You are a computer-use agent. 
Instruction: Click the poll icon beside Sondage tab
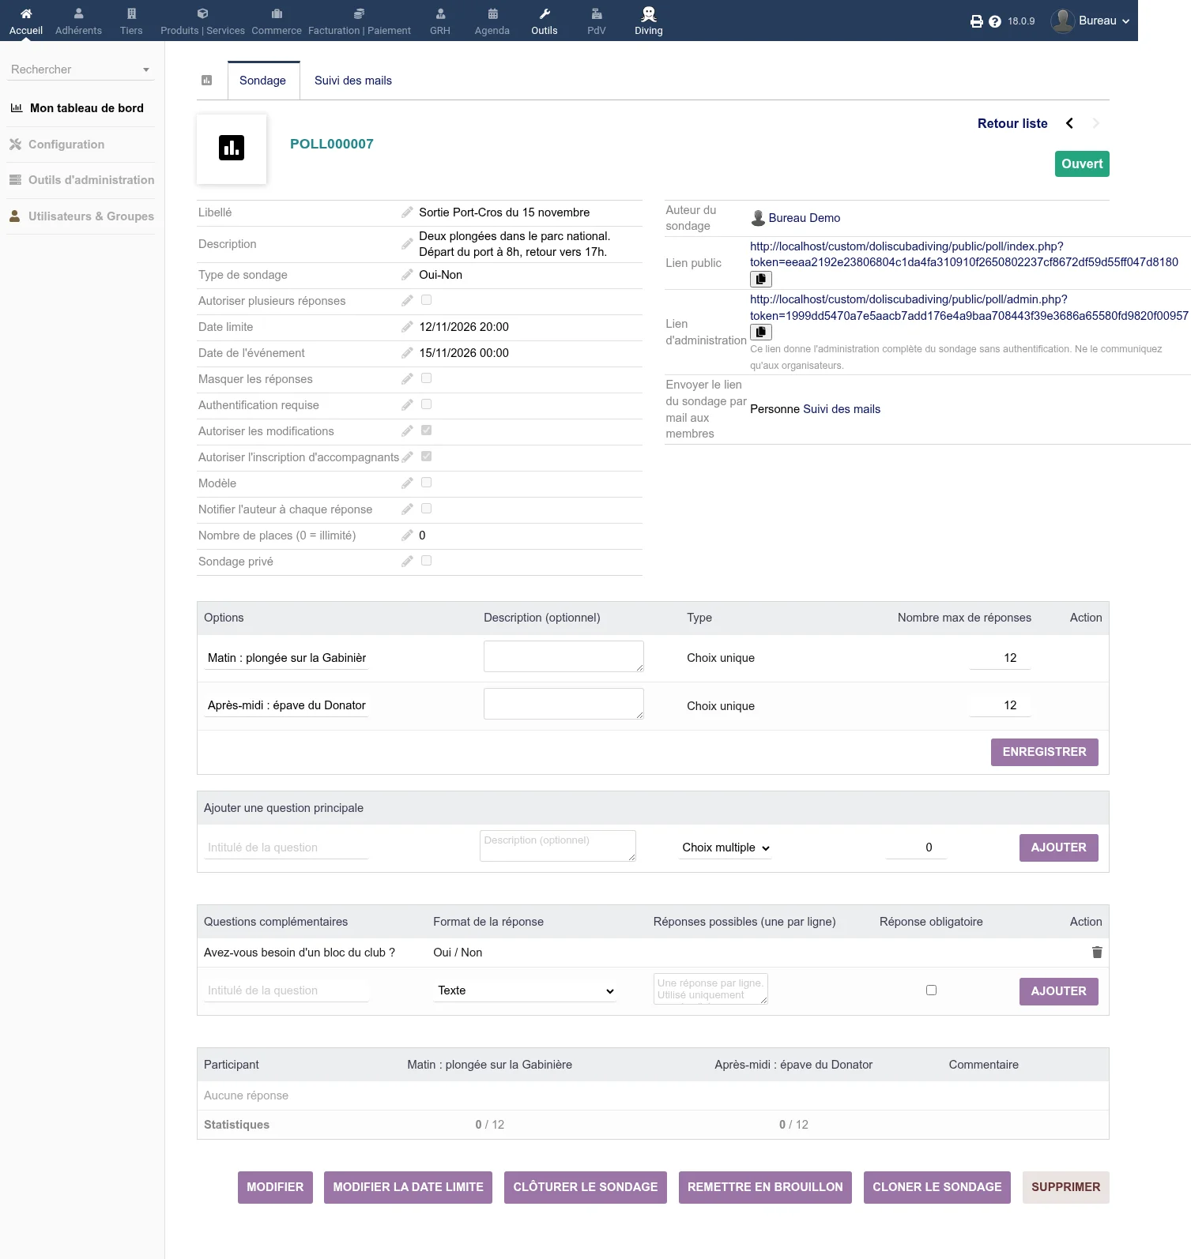[x=207, y=81]
